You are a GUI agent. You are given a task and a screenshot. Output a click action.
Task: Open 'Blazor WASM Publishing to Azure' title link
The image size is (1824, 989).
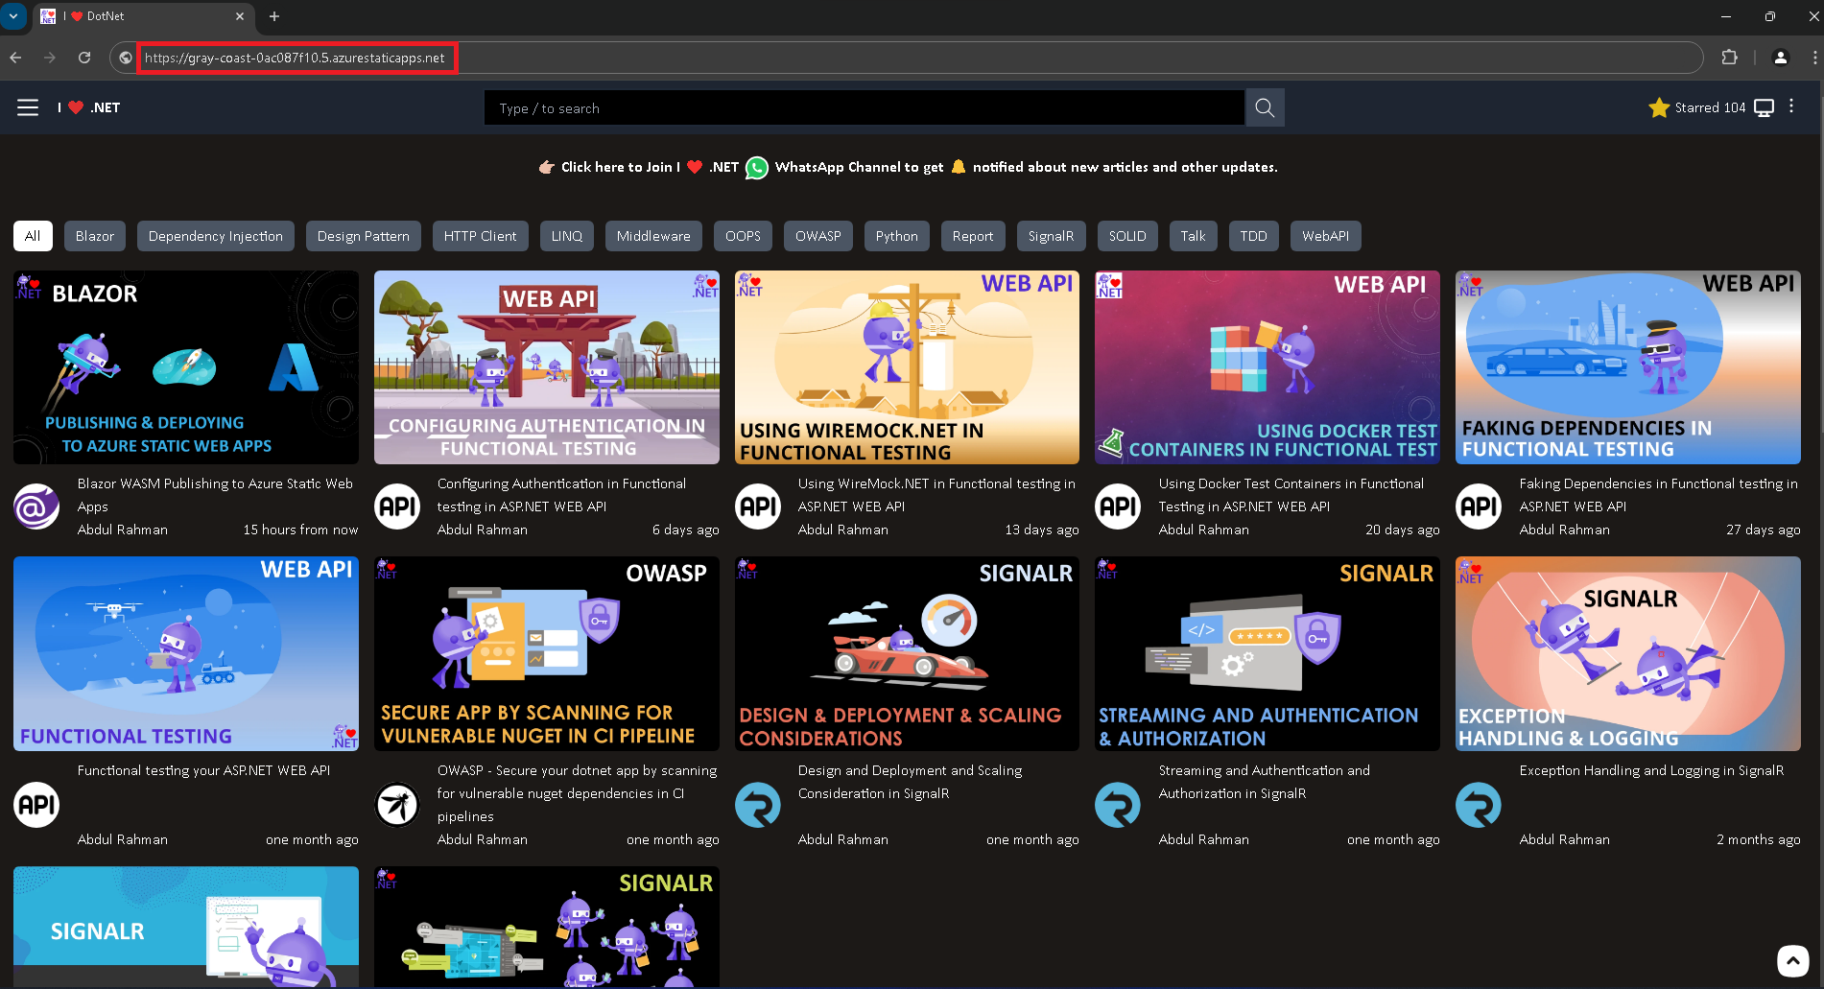pos(215,495)
